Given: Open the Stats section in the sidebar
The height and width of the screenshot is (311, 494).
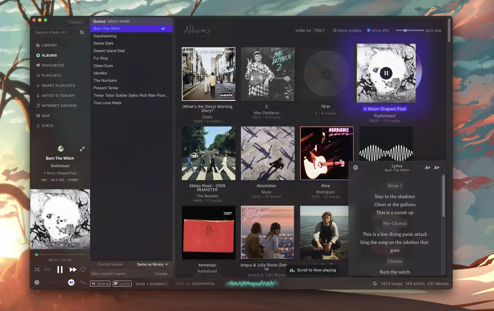Looking at the screenshot, I should pyautogui.click(x=45, y=126).
